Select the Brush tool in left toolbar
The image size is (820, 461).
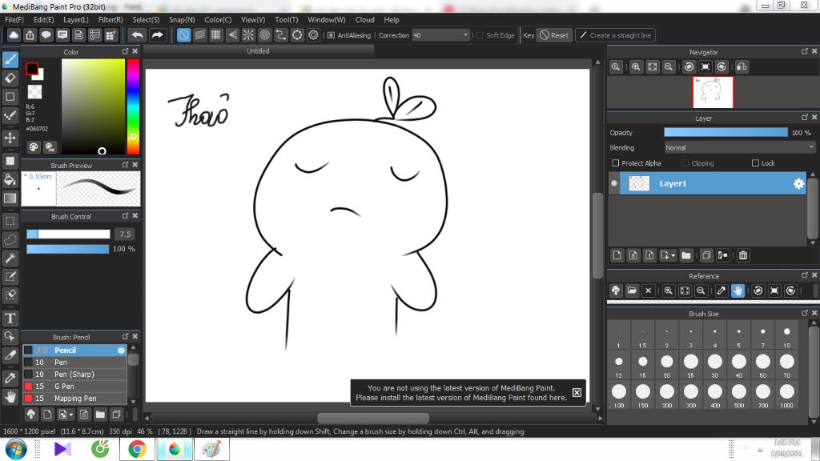coord(10,59)
